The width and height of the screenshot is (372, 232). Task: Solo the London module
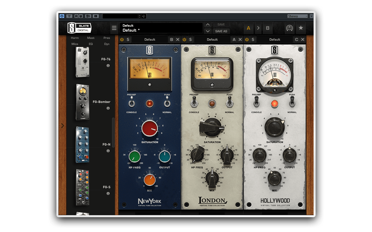[190, 39]
